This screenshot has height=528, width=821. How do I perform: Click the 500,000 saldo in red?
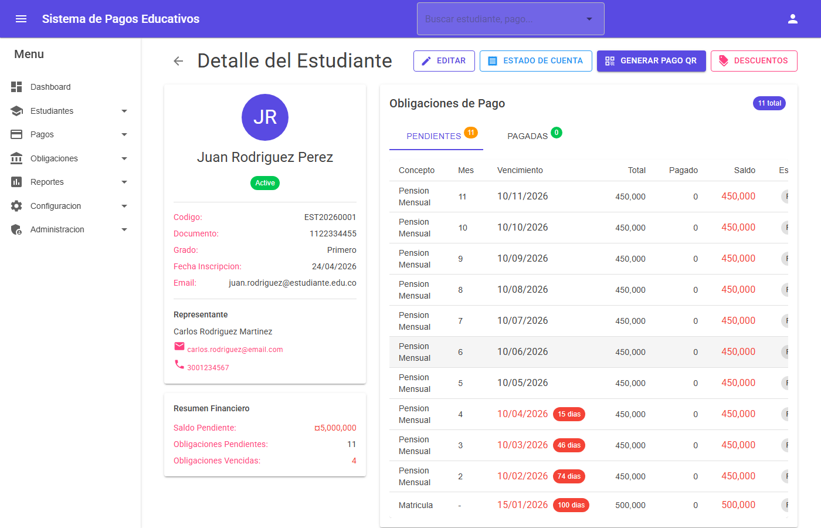[x=738, y=505]
